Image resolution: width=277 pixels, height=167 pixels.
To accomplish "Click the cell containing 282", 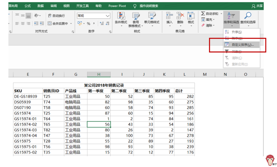I will coord(184,97).
